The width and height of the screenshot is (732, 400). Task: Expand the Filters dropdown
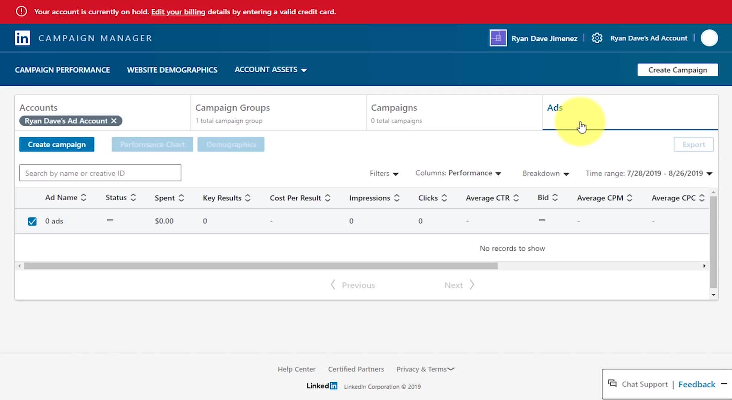(384, 173)
